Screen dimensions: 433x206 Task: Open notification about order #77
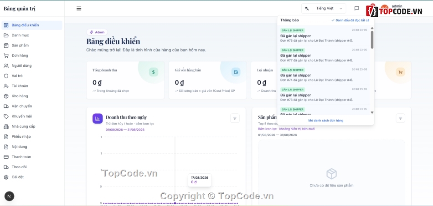324,55
